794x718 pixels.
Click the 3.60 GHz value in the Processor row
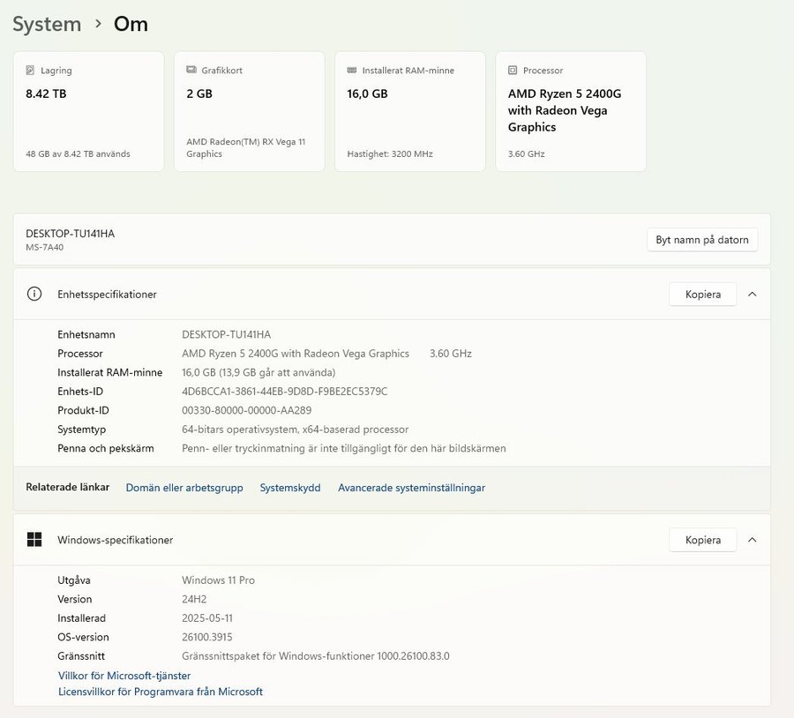click(451, 354)
